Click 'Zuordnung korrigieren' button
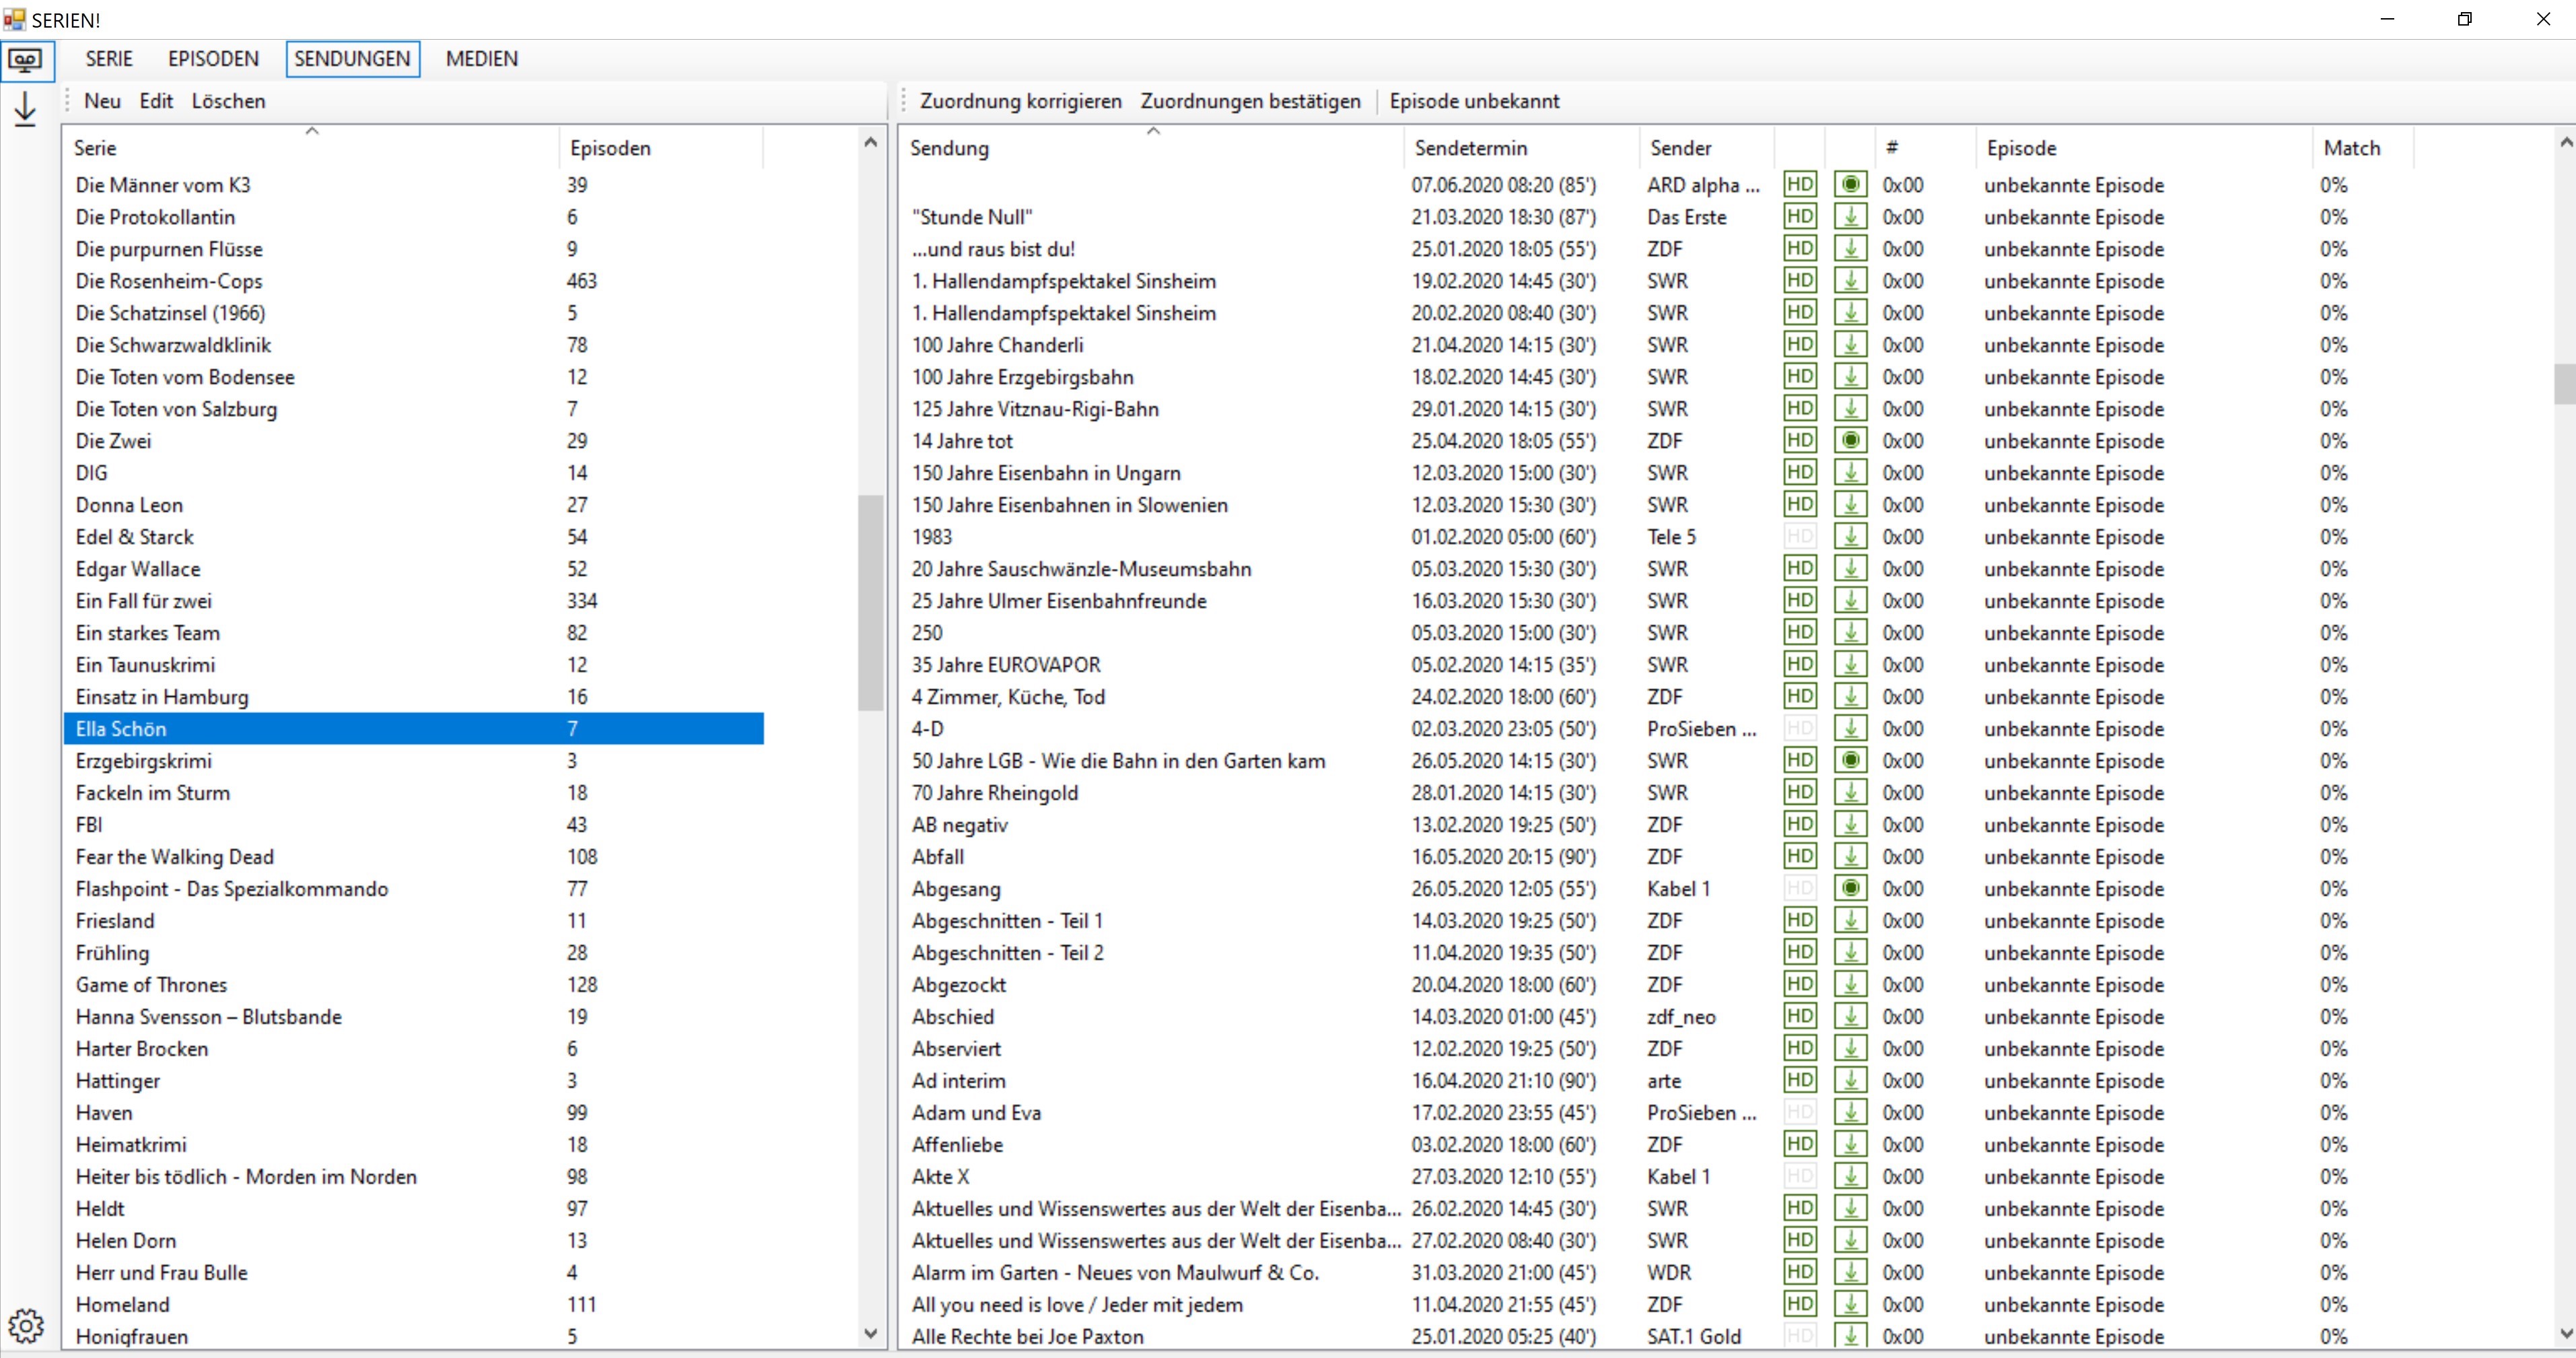The image size is (2576, 1358). click(x=1020, y=101)
